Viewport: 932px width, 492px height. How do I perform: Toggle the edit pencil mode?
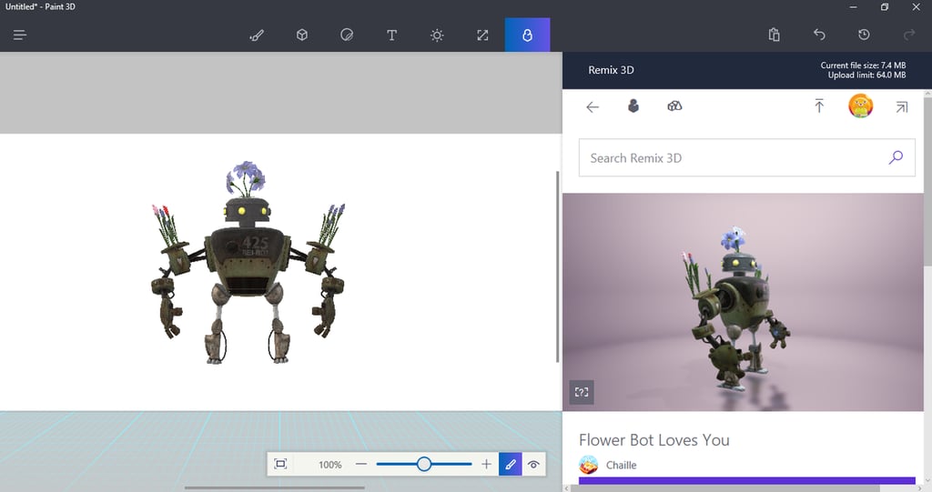point(510,464)
